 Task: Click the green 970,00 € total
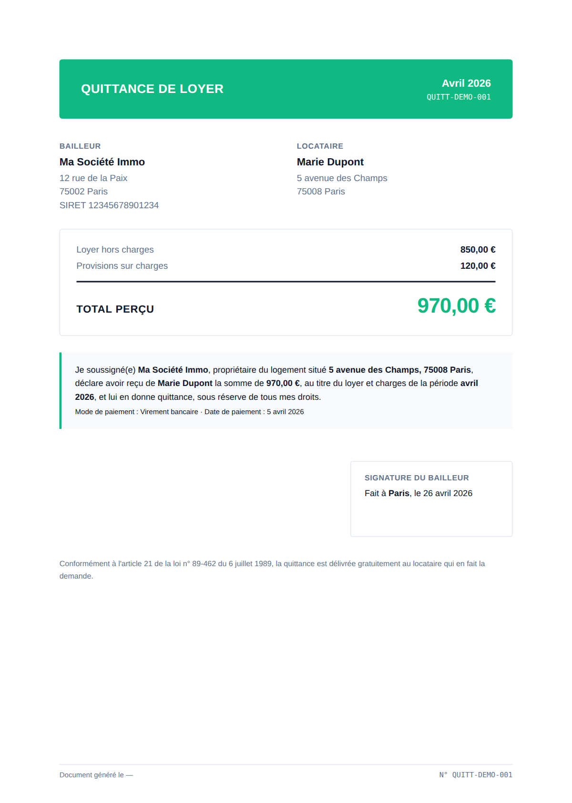tap(457, 306)
